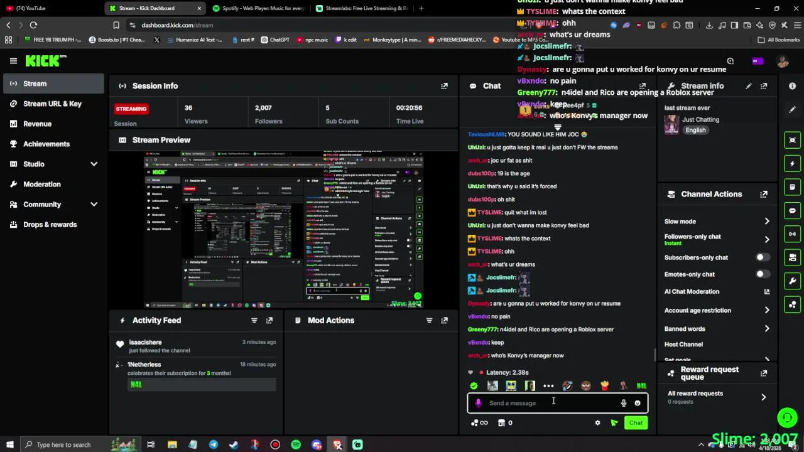This screenshot has height=452, width=804.
Task: Open Activity Feed filter menu
Action: tap(254, 320)
